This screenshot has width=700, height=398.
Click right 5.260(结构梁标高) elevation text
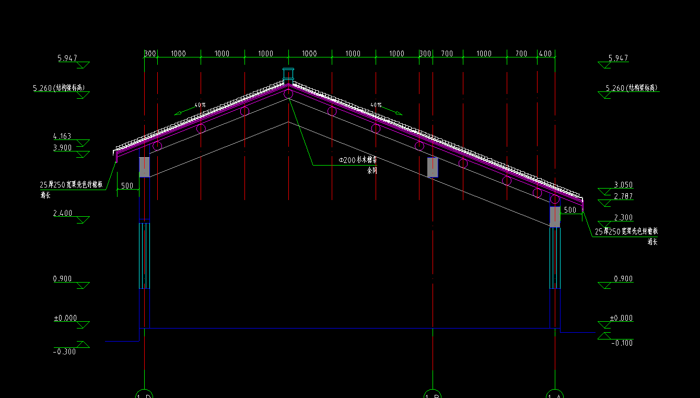632,88
